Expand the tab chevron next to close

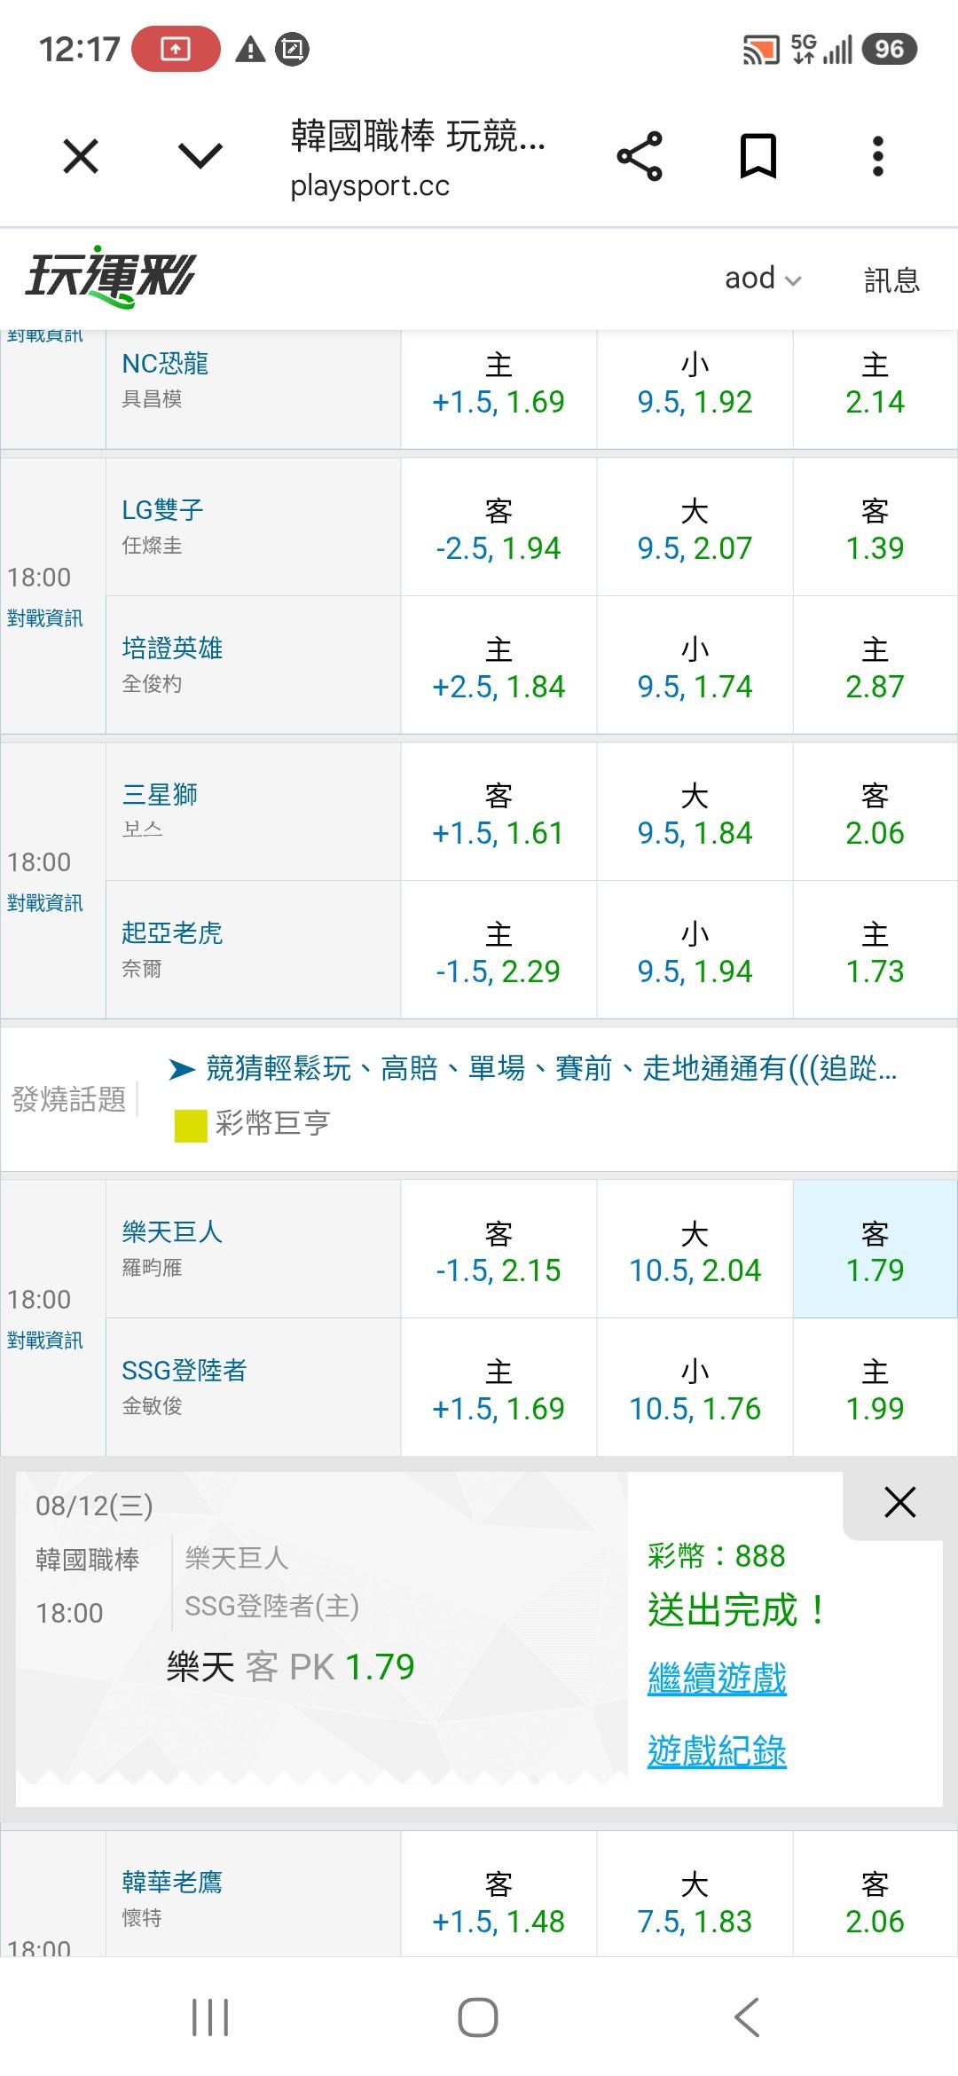tap(200, 157)
